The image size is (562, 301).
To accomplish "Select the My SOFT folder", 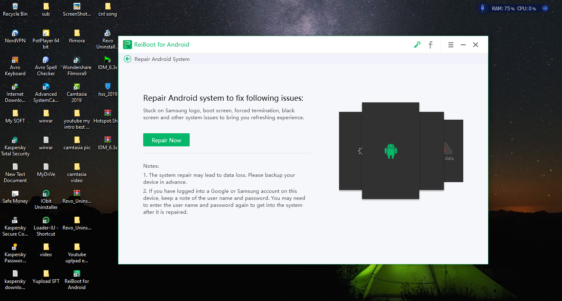I will click(15, 116).
